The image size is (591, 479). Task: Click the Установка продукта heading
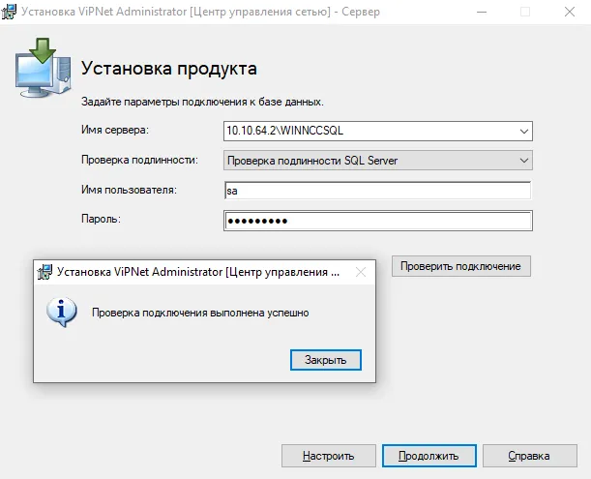(169, 69)
